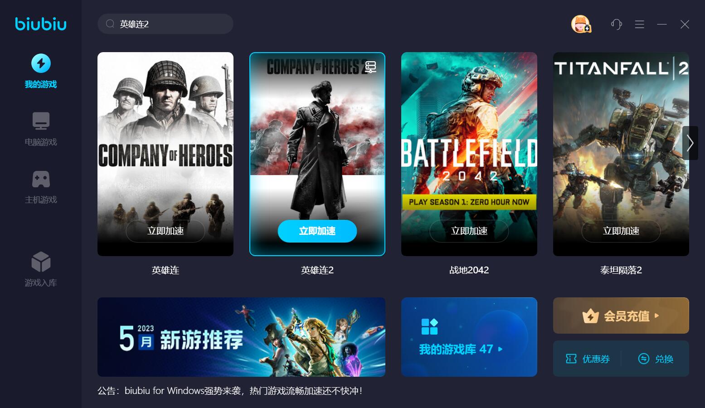Start 立即加速 for Titanfall 2
The width and height of the screenshot is (705, 408).
click(x=621, y=231)
